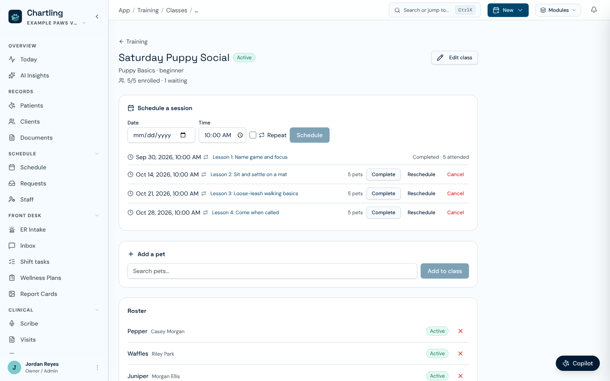610x381 pixels.
Task: Click the Schedule session button
Action: click(x=310, y=135)
